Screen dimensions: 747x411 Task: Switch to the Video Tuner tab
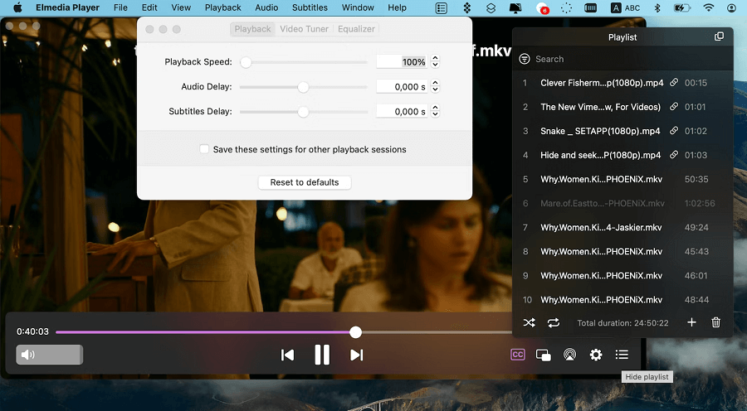pos(304,28)
